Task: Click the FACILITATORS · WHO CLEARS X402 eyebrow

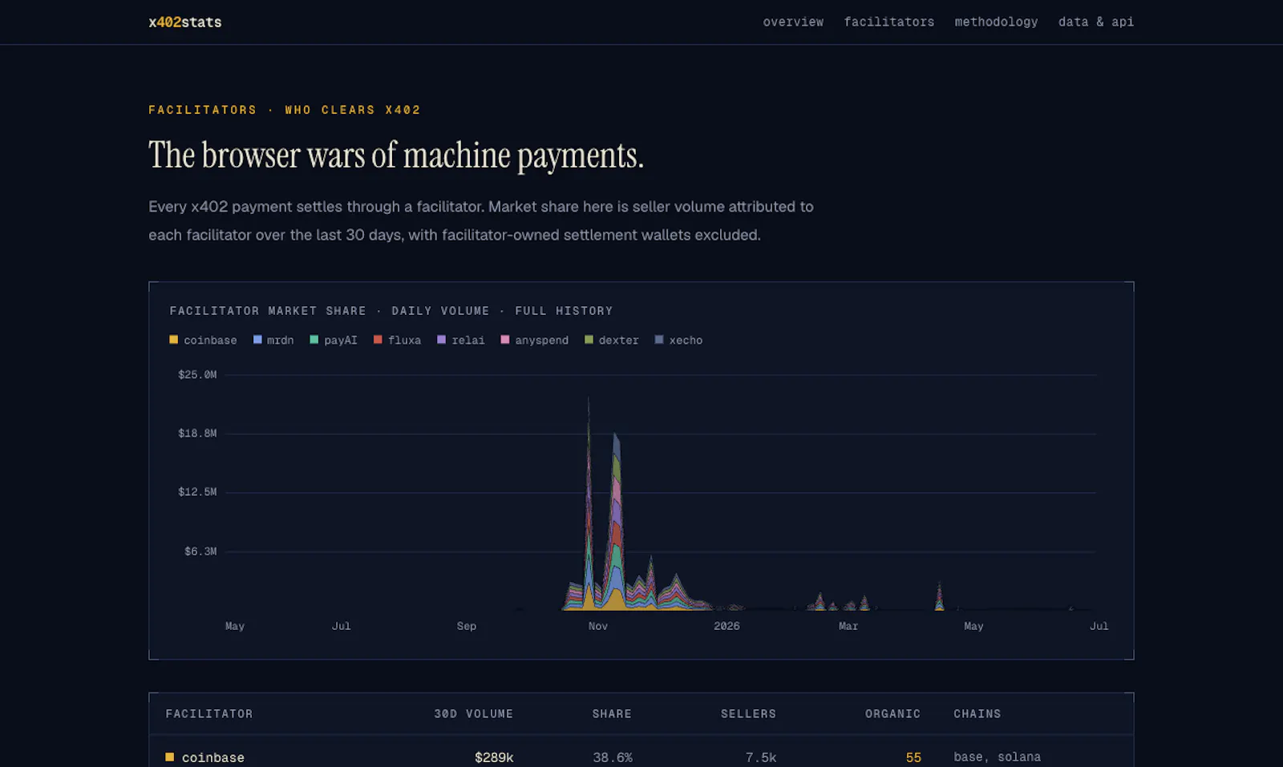Action: click(285, 110)
